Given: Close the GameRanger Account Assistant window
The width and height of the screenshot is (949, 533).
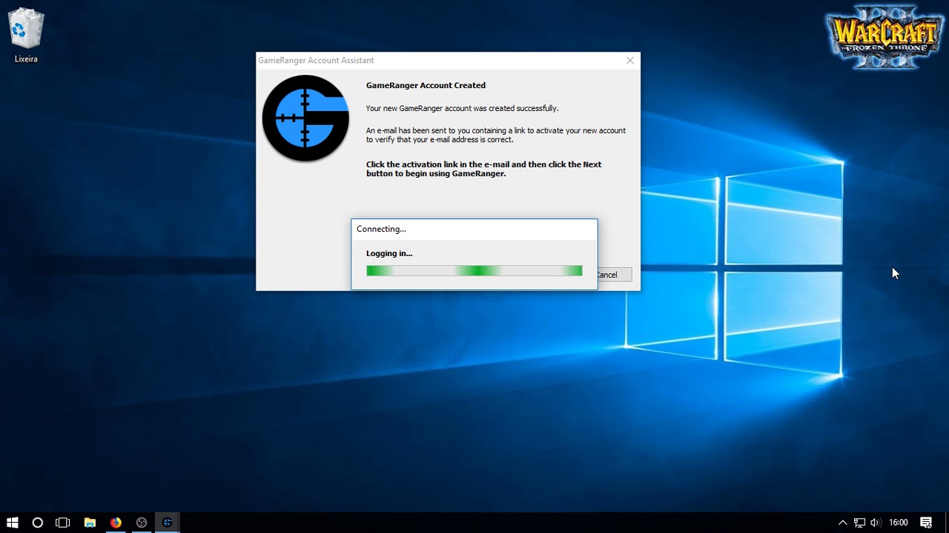Looking at the screenshot, I should click(x=630, y=61).
